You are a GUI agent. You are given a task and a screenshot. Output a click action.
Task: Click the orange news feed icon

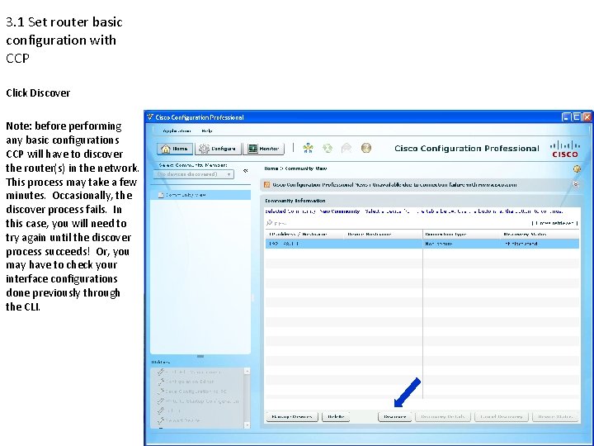pos(267,185)
